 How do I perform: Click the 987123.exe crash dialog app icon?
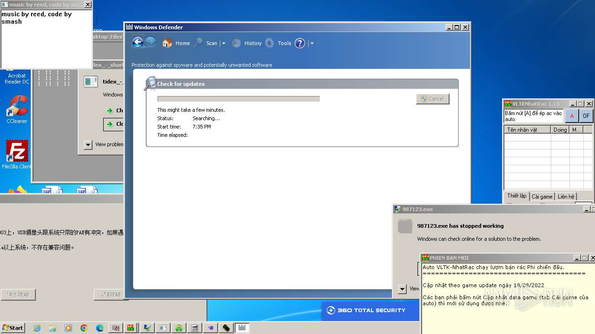click(x=405, y=226)
